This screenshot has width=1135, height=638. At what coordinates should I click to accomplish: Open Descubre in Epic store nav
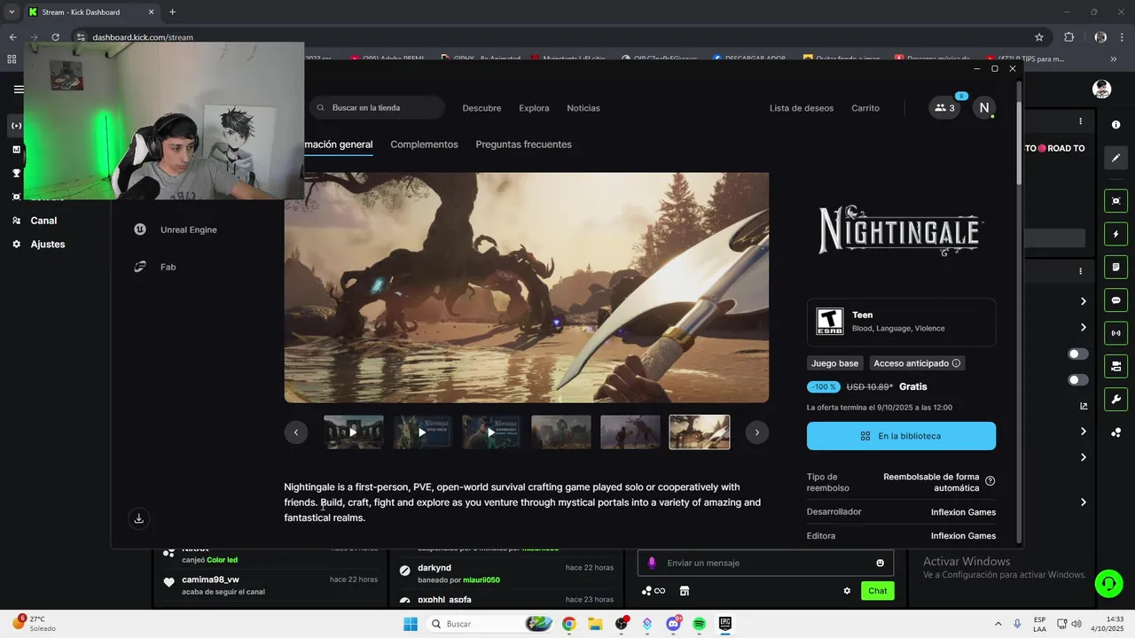481,108
